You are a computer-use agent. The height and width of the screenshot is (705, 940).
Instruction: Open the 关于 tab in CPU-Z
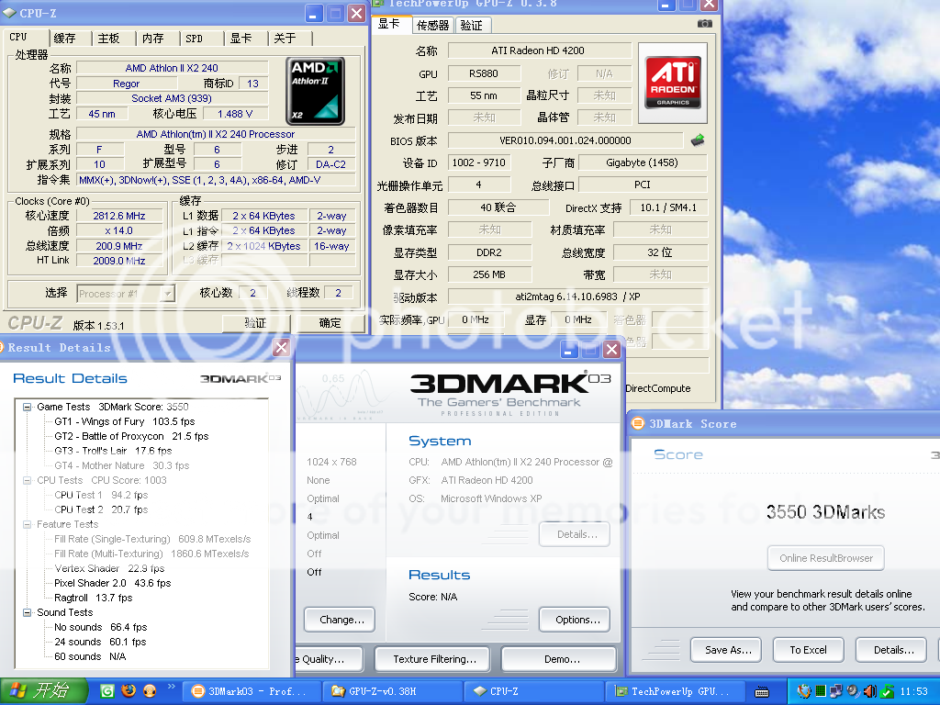[285, 39]
